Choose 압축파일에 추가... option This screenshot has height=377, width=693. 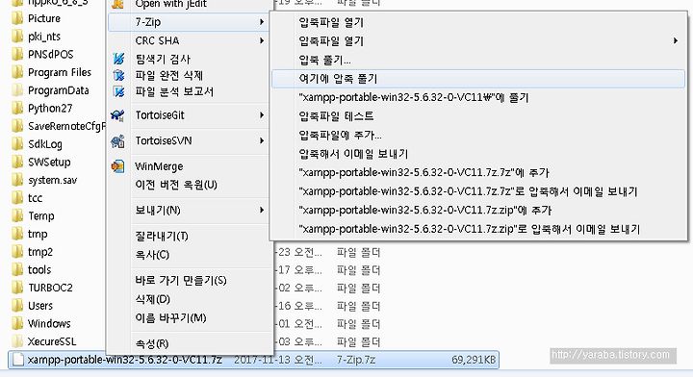(x=478, y=135)
